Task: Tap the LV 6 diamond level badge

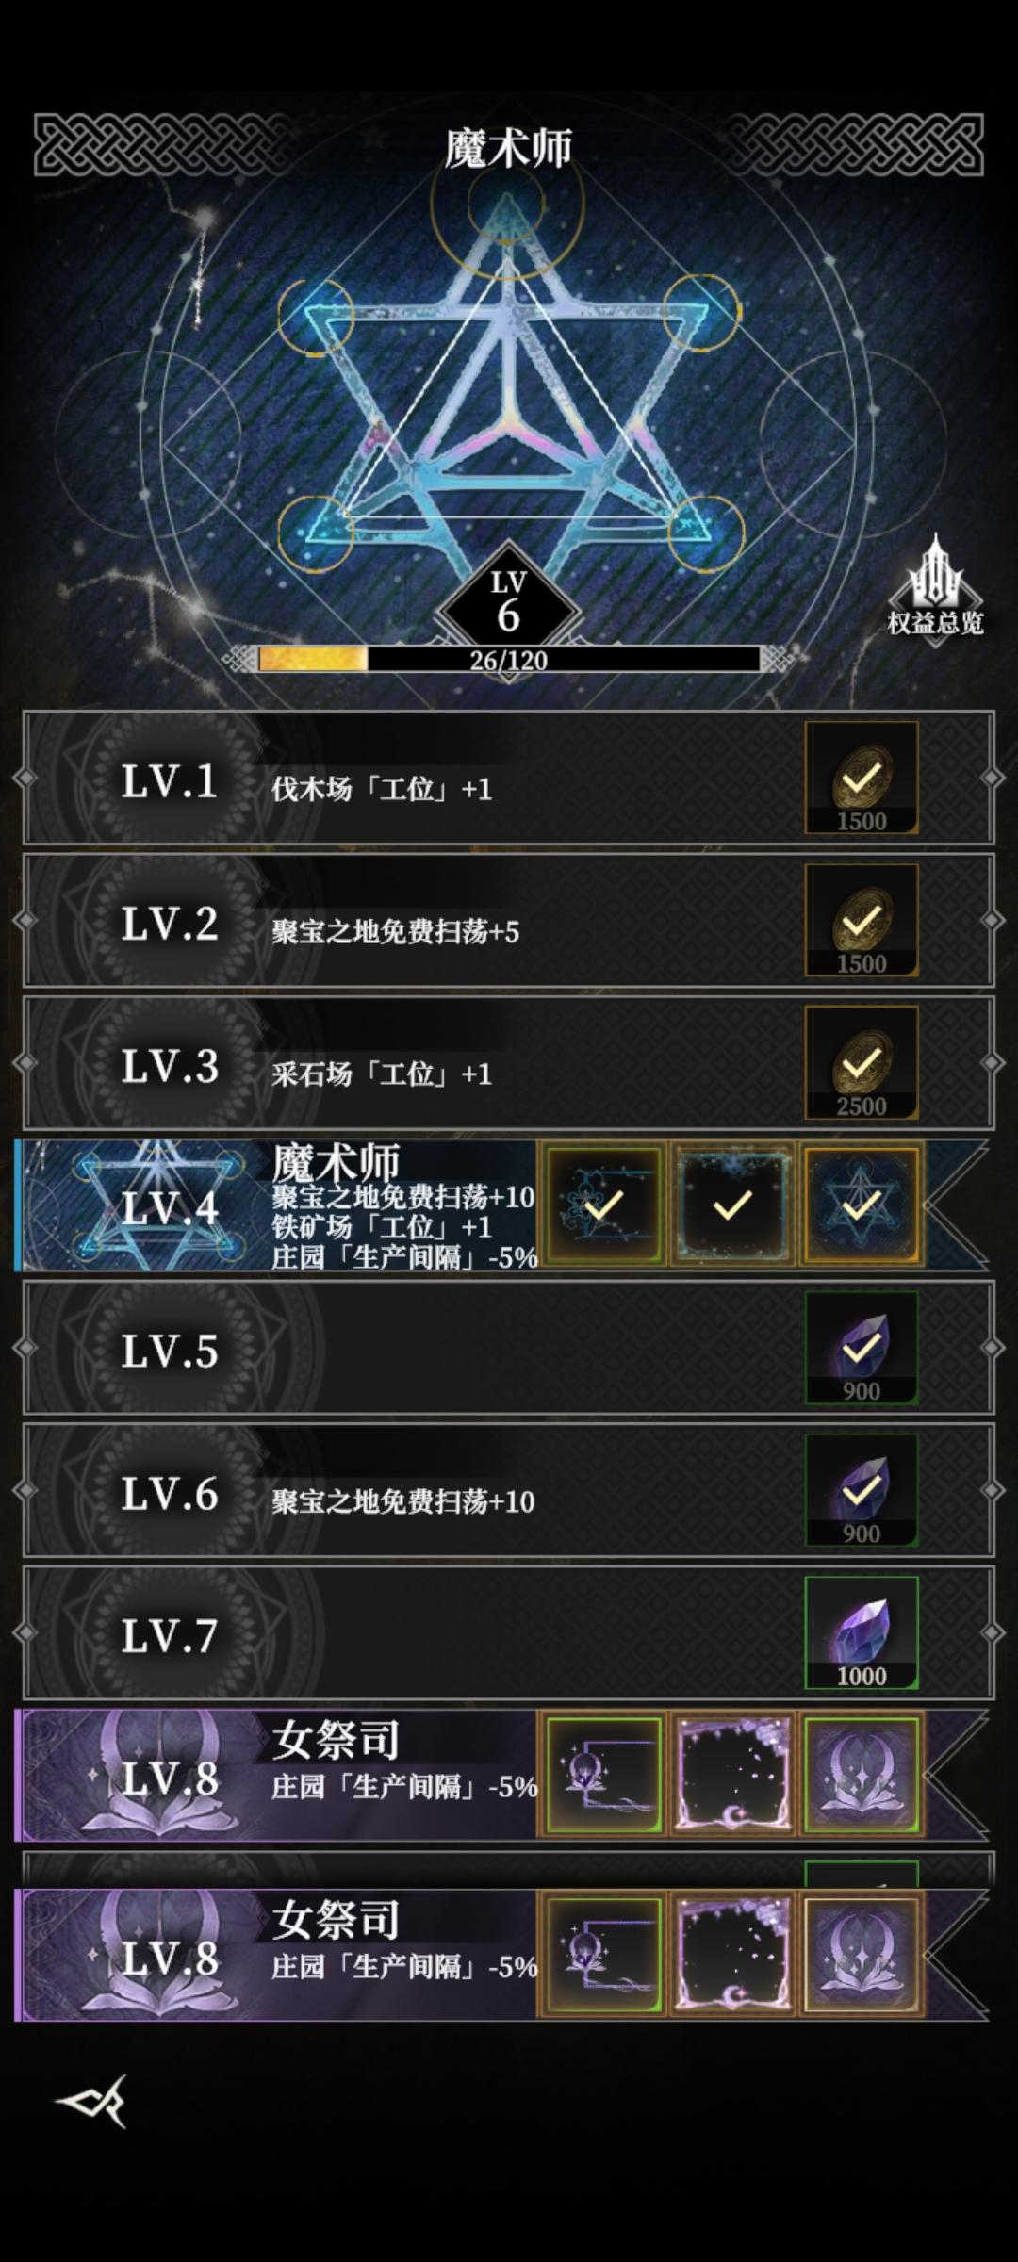Action: coord(509,603)
